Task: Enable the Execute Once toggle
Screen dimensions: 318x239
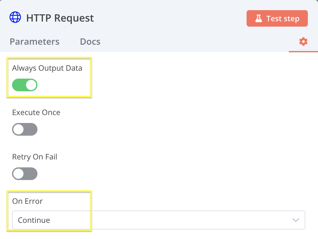Action: point(25,129)
